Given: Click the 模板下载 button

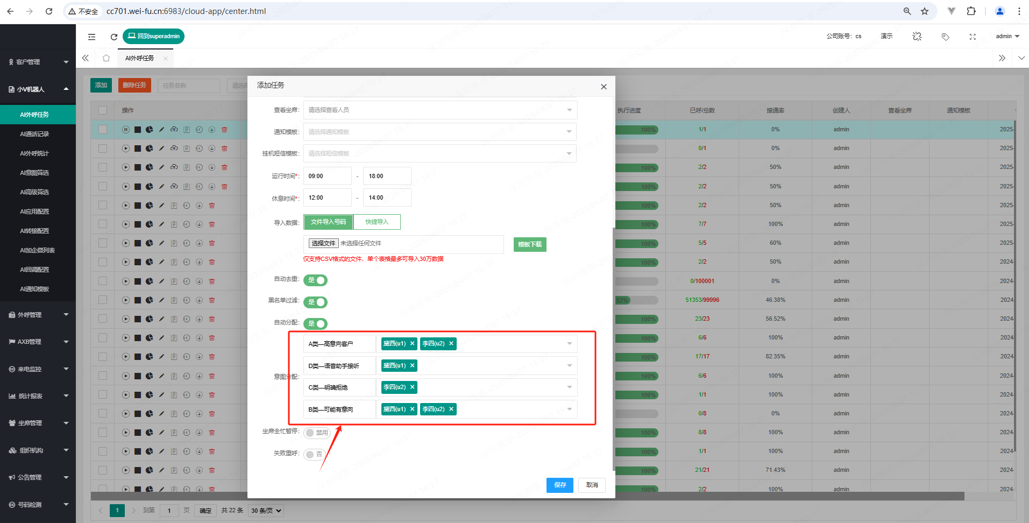Looking at the screenshot, I should (529, 245).
